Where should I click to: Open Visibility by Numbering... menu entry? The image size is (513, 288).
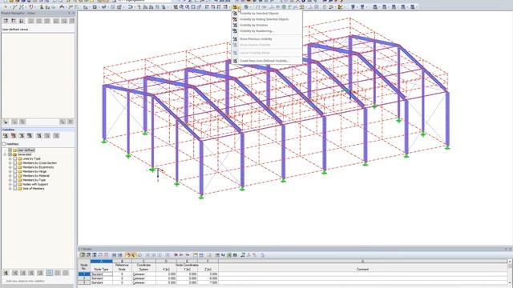pyautogui.click(x=267, y=31)
